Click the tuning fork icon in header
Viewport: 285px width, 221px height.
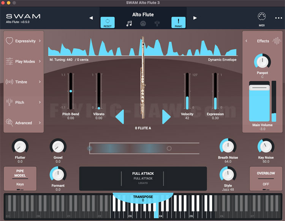(x=157, y=24)
